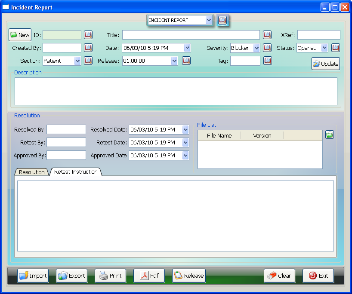Click the search icon beside INCIDENT REPORT selector
This screenshot has height=294, width=352.
pyautogui.click(x=222, y=20)
